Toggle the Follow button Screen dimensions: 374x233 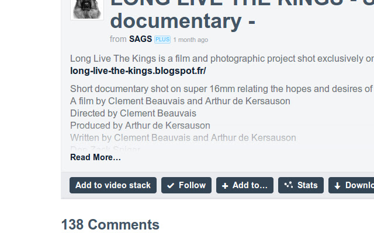186,185
